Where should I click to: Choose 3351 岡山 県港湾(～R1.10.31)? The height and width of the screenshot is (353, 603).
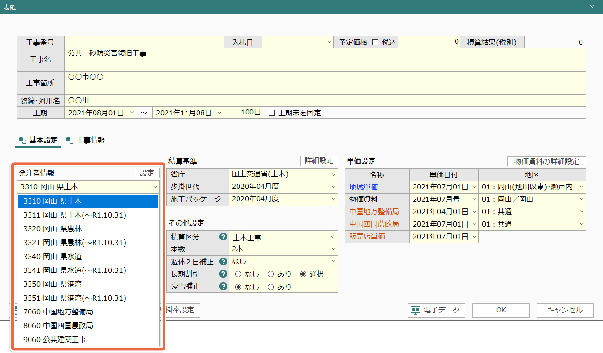click(88, 298)
